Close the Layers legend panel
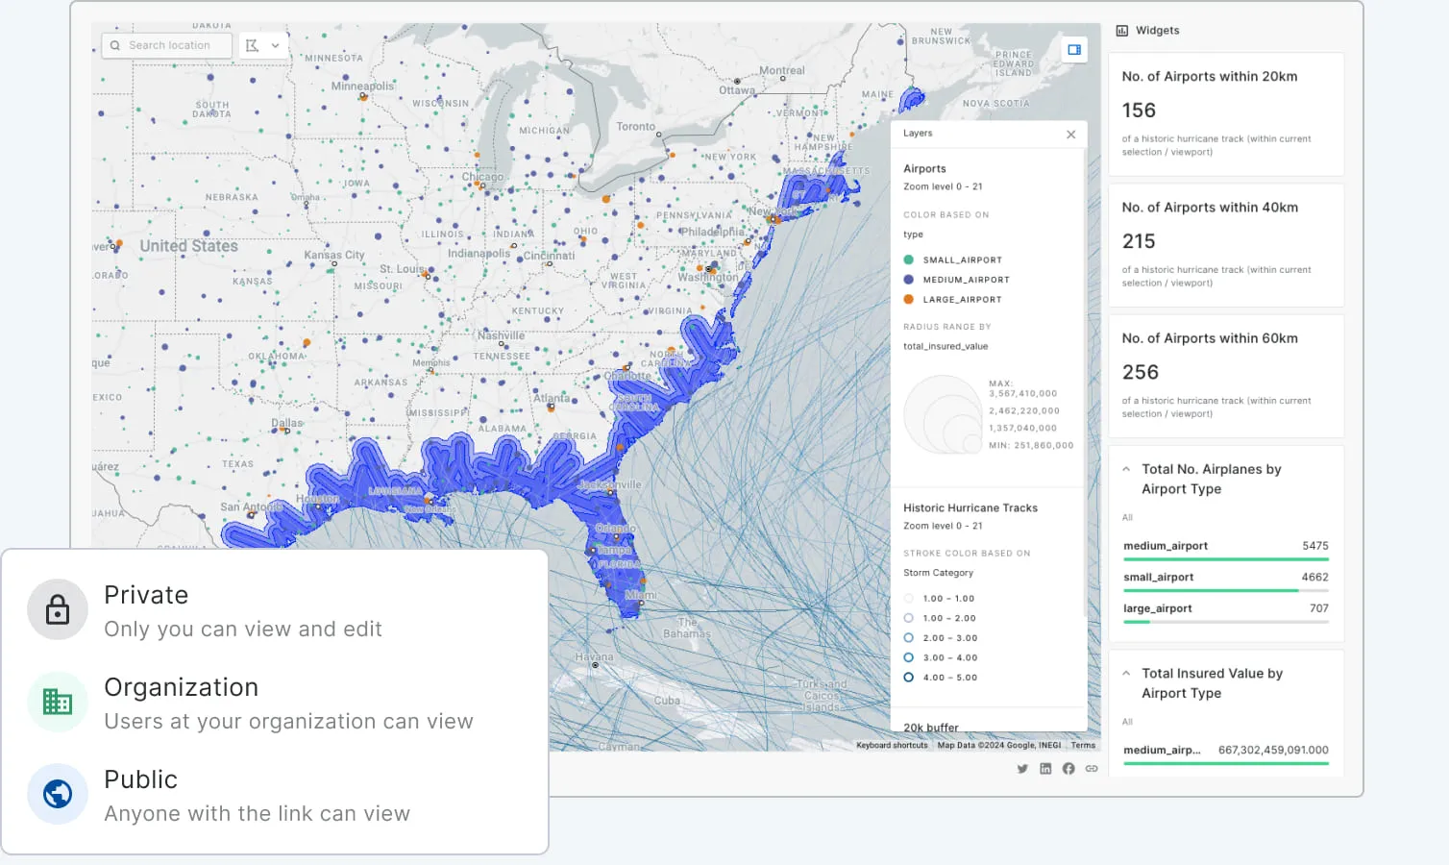The width and height of the screenshot is (1449, 865). click(1070, 135)
